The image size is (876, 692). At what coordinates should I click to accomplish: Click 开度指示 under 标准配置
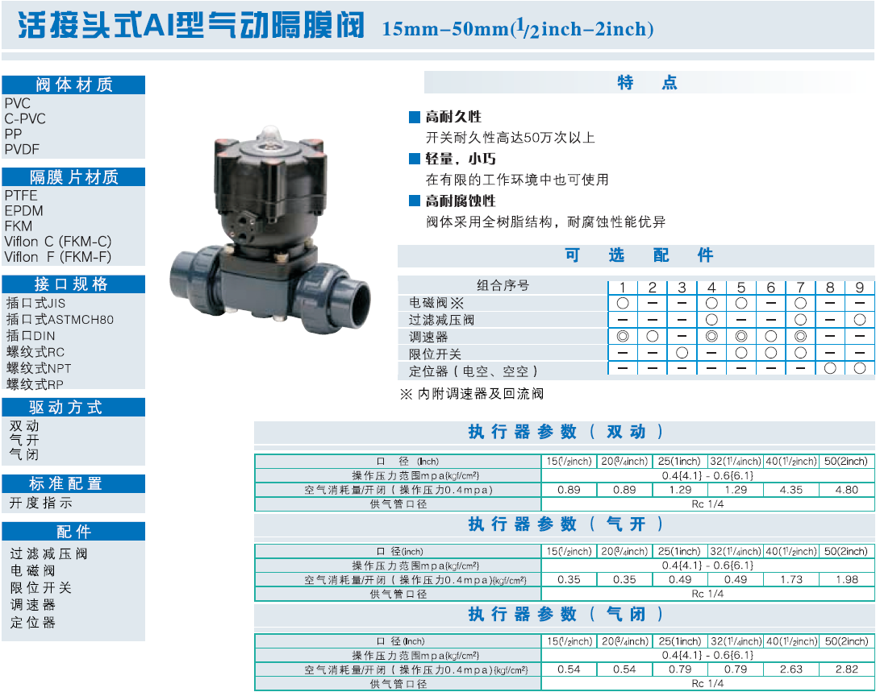point(41,503)
